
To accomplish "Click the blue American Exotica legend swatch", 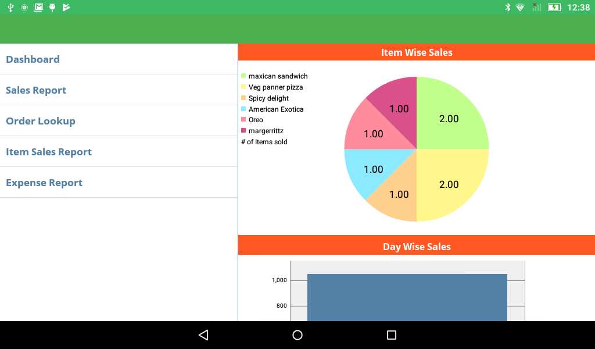I will 244,109.
